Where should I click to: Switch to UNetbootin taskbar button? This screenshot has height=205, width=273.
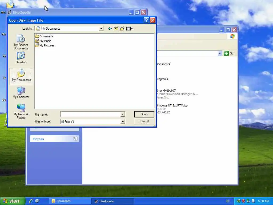coord(113,201)
